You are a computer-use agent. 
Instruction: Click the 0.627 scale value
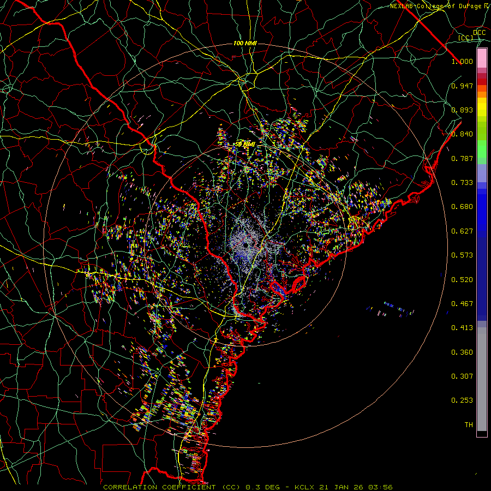click(x=462, y=231)
